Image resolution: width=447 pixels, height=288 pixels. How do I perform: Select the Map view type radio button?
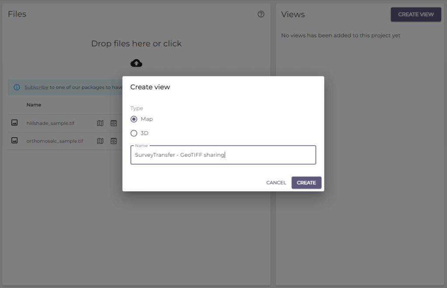pyautogui.click(x=134, y=119)
